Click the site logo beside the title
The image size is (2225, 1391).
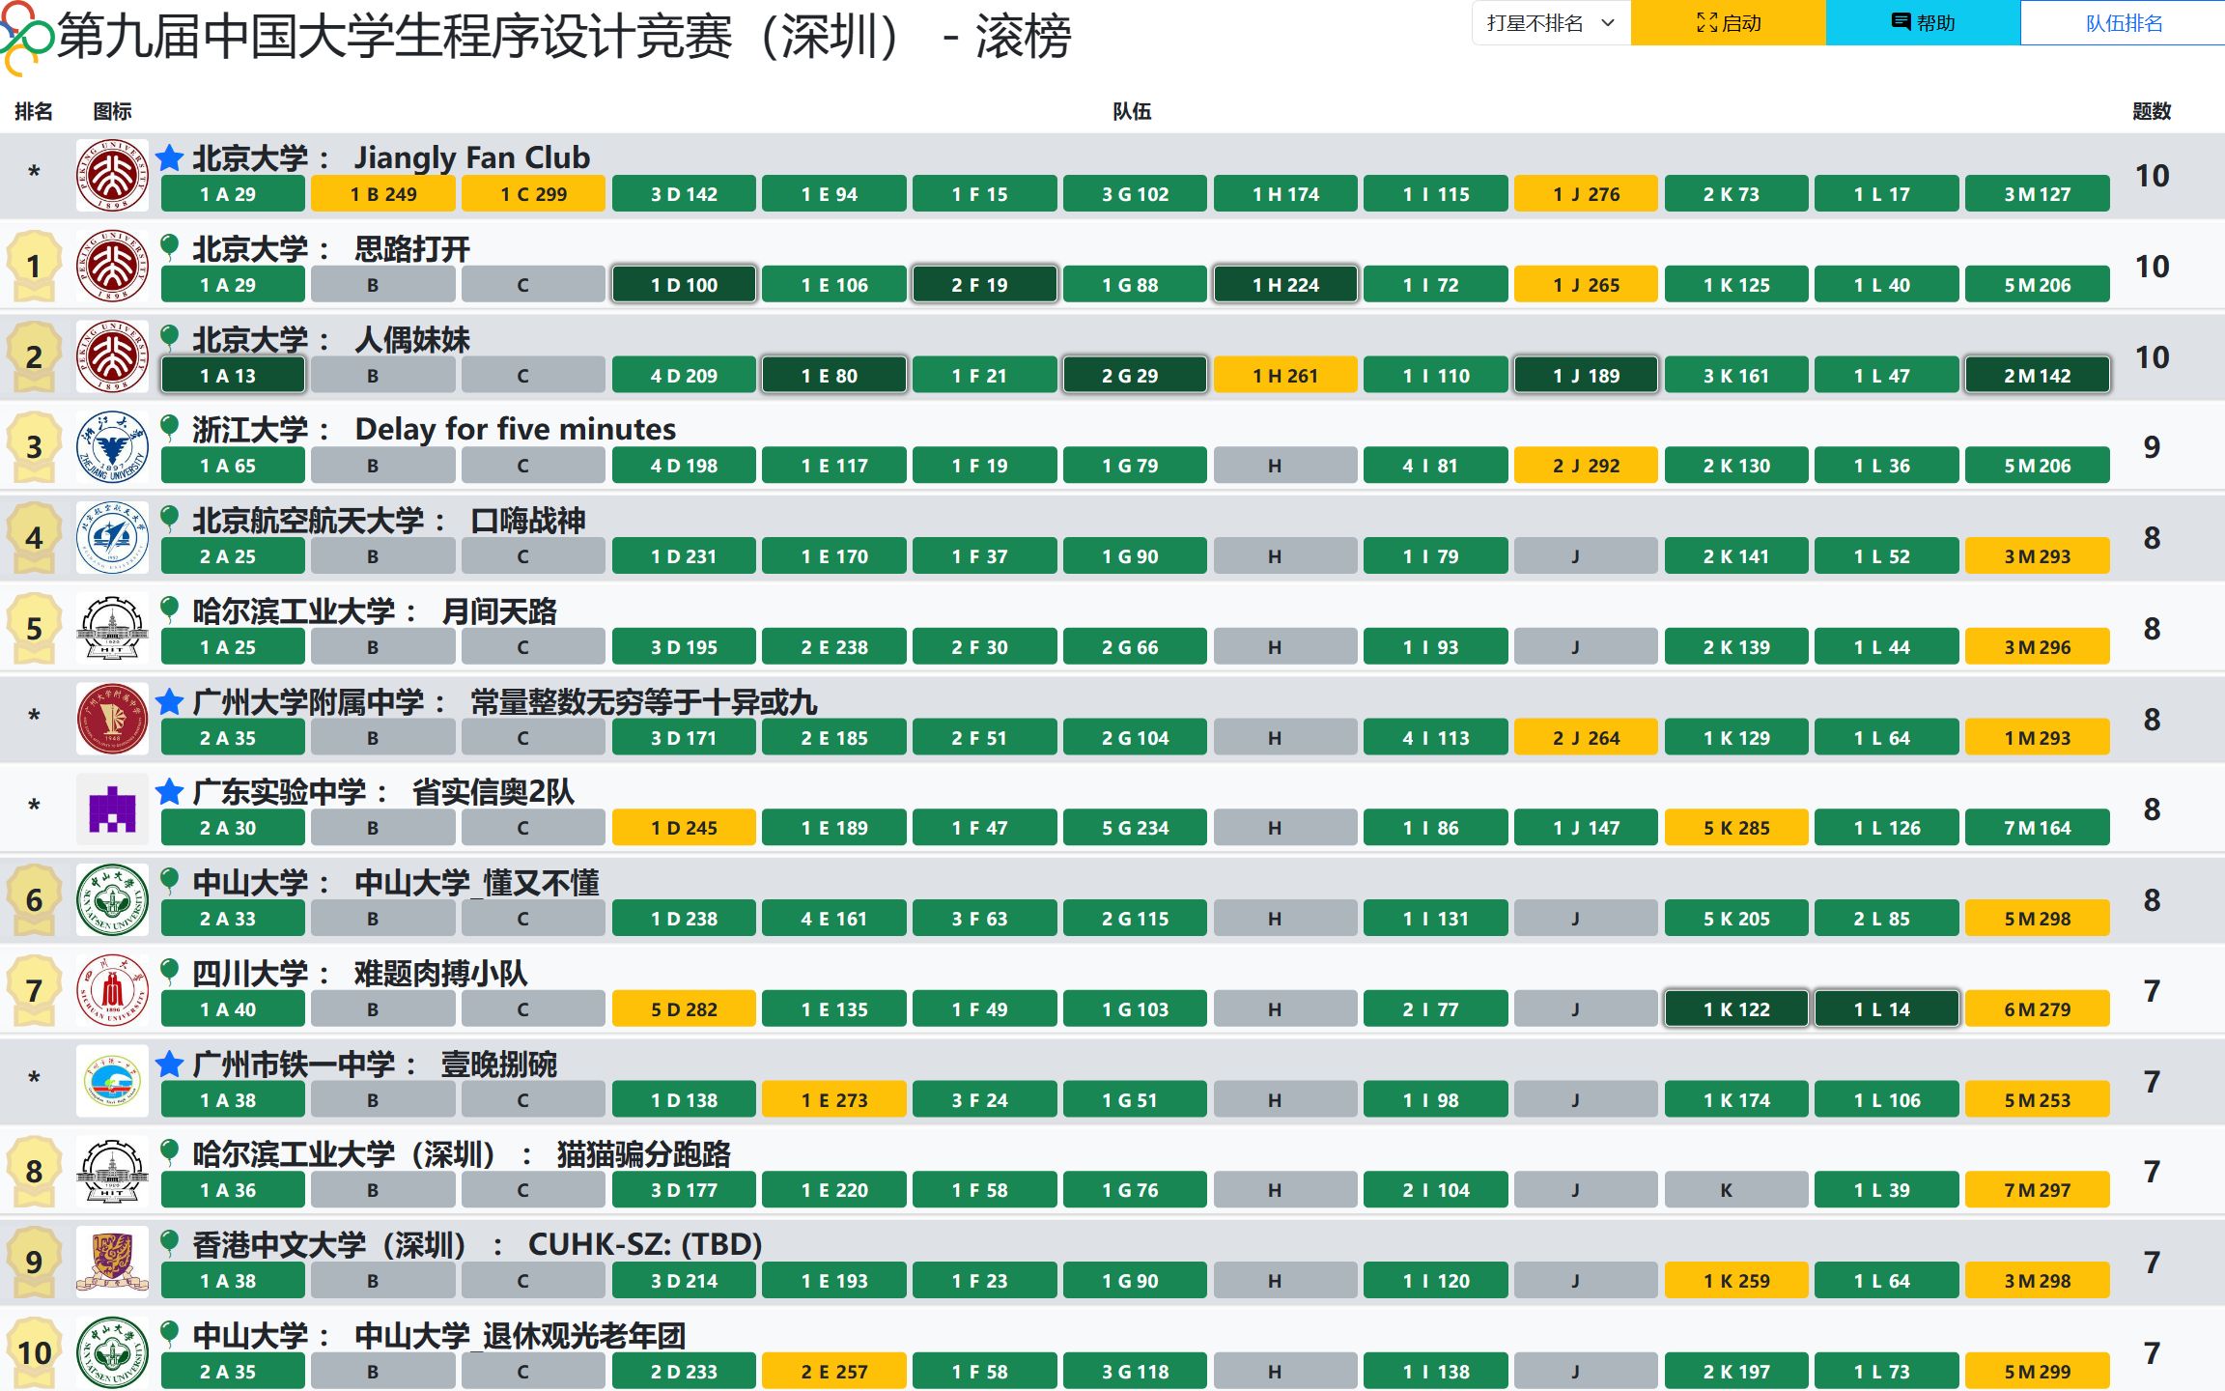[x=25, y=37]
